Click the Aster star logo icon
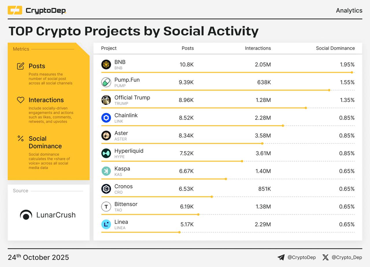Image resolution: width=370 pixels, height=267 pixels. tap(106, 136)
